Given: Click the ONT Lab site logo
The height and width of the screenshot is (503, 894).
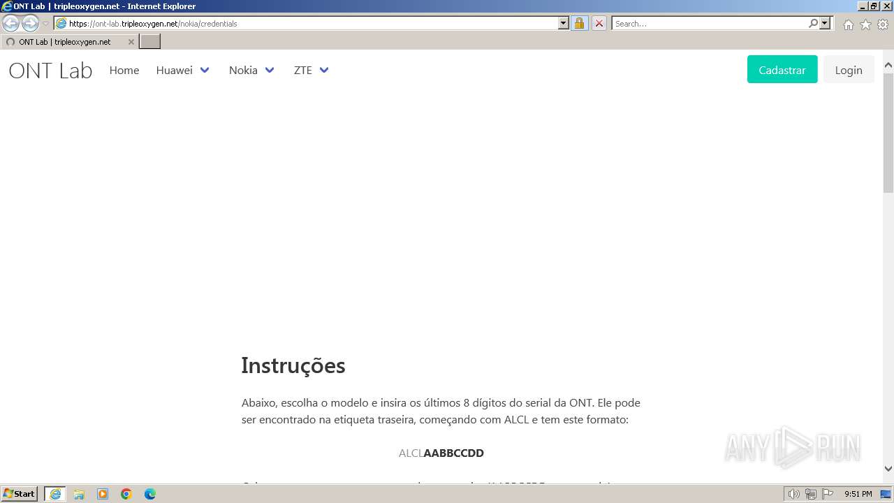Looking at the screenshot, I should coord(50,71).
